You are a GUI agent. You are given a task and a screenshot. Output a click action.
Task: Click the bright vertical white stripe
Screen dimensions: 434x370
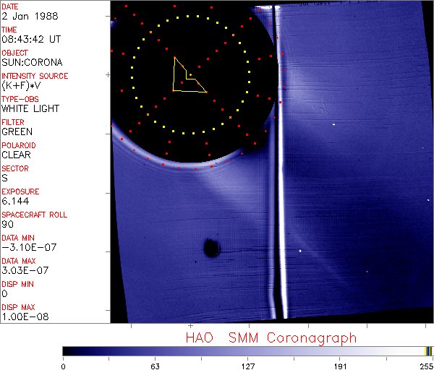point(283,217)
